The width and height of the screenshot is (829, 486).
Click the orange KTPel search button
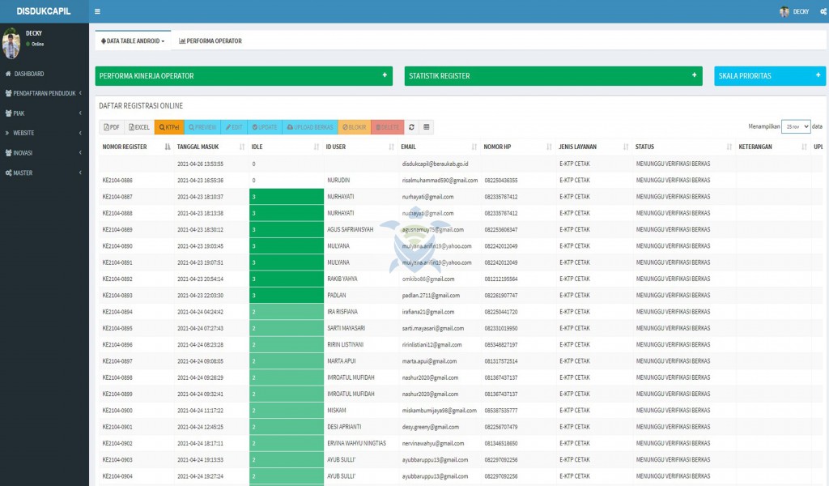pos(169,127)
